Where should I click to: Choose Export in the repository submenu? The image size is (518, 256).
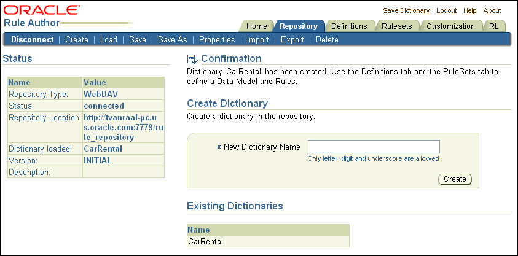292,39
